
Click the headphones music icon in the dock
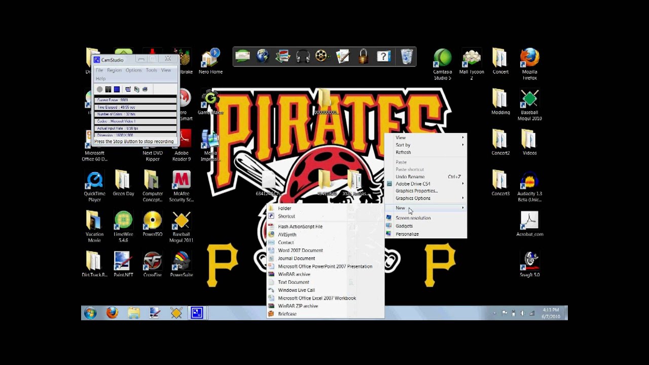point(303,56)
